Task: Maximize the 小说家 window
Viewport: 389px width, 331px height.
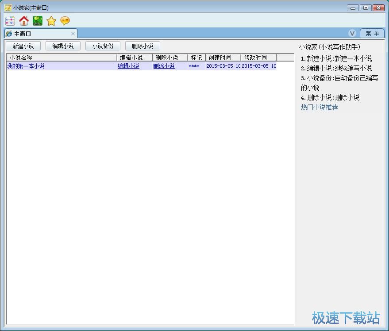Action: 366,8
